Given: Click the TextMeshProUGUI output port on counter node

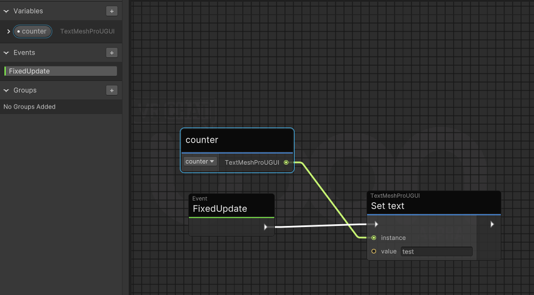Looking at the screenshot, I should click(x=286, y=162).
